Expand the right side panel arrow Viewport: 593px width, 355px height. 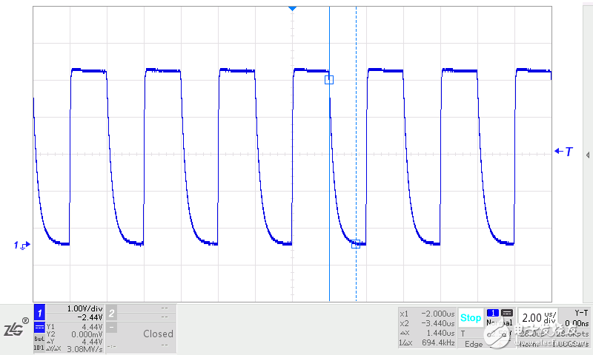pyautogui.click(x=587, y=155)
